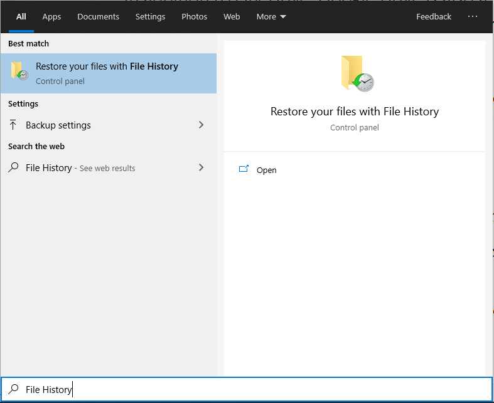
Task: Open the three-dot options menu
Action: pos(472,16)
